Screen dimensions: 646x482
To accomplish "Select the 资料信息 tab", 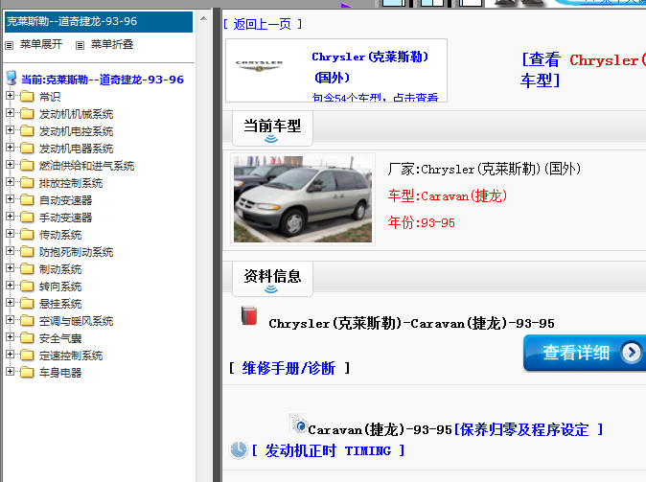I will pos(272,279).
